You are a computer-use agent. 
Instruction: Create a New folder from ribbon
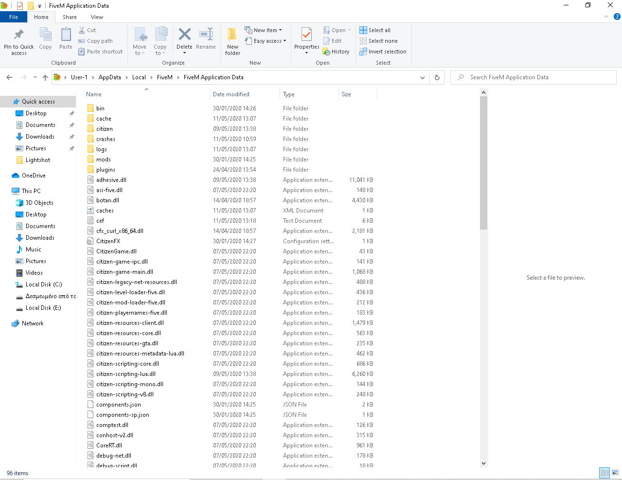click(x=232, y=41)
